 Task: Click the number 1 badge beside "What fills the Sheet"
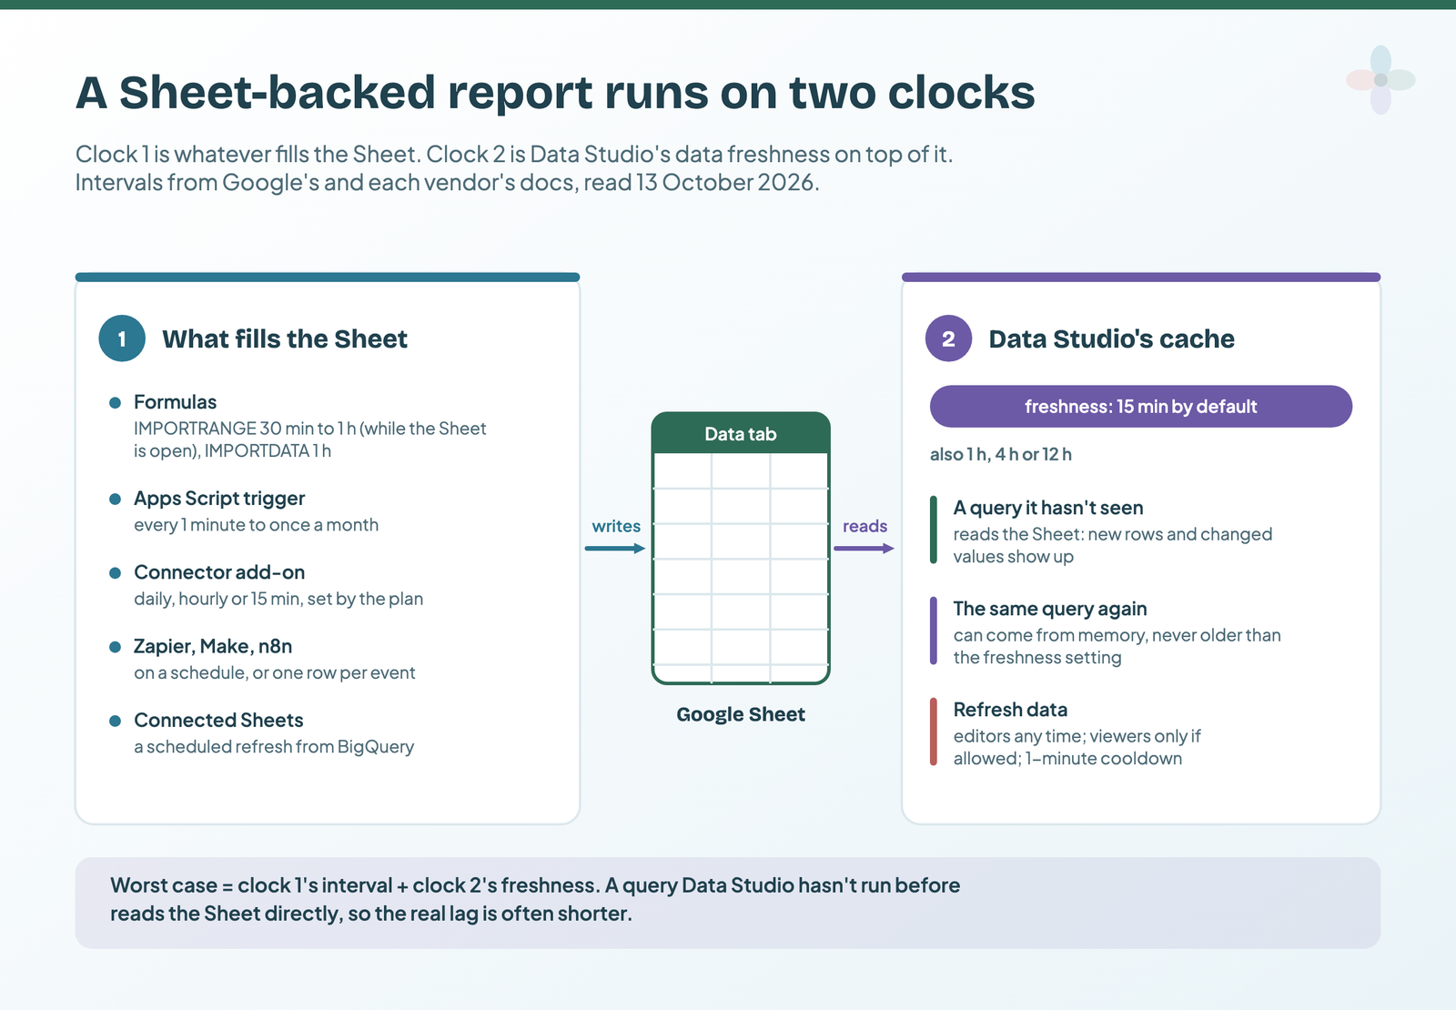[122, 338]
